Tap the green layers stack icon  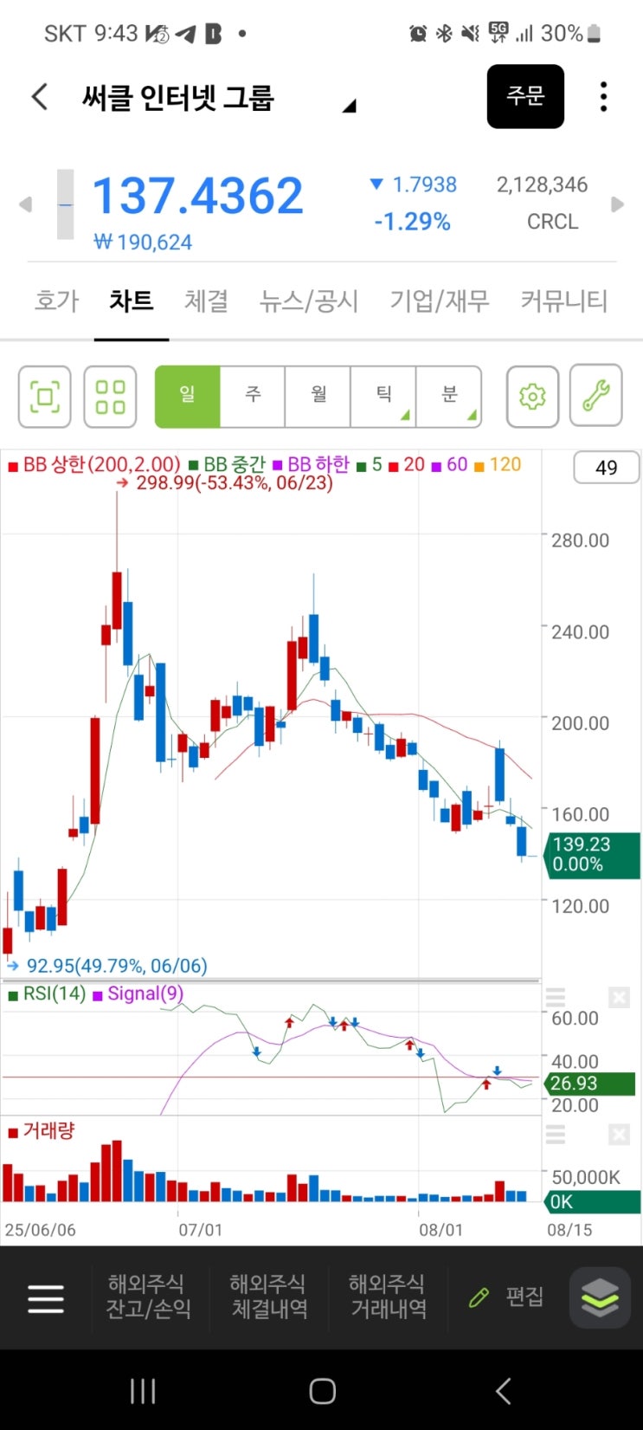[600, 1297]
